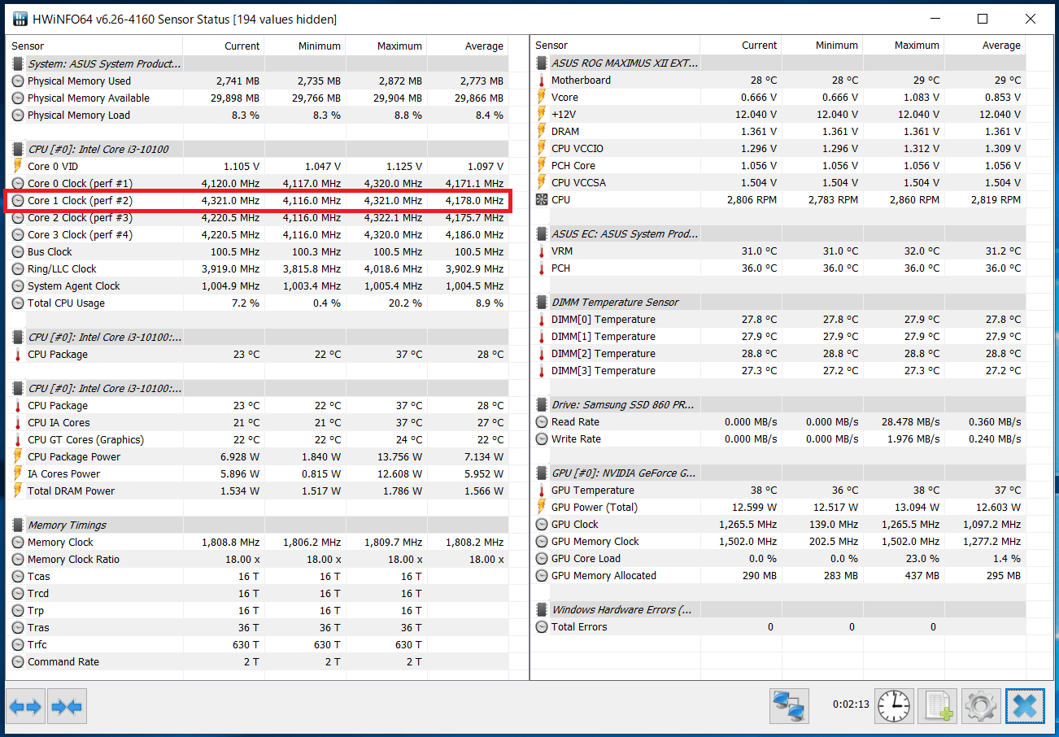Screen dimensions: 1059x737
Task: Select the CPU VCCIO row
Action: (778, 148)
